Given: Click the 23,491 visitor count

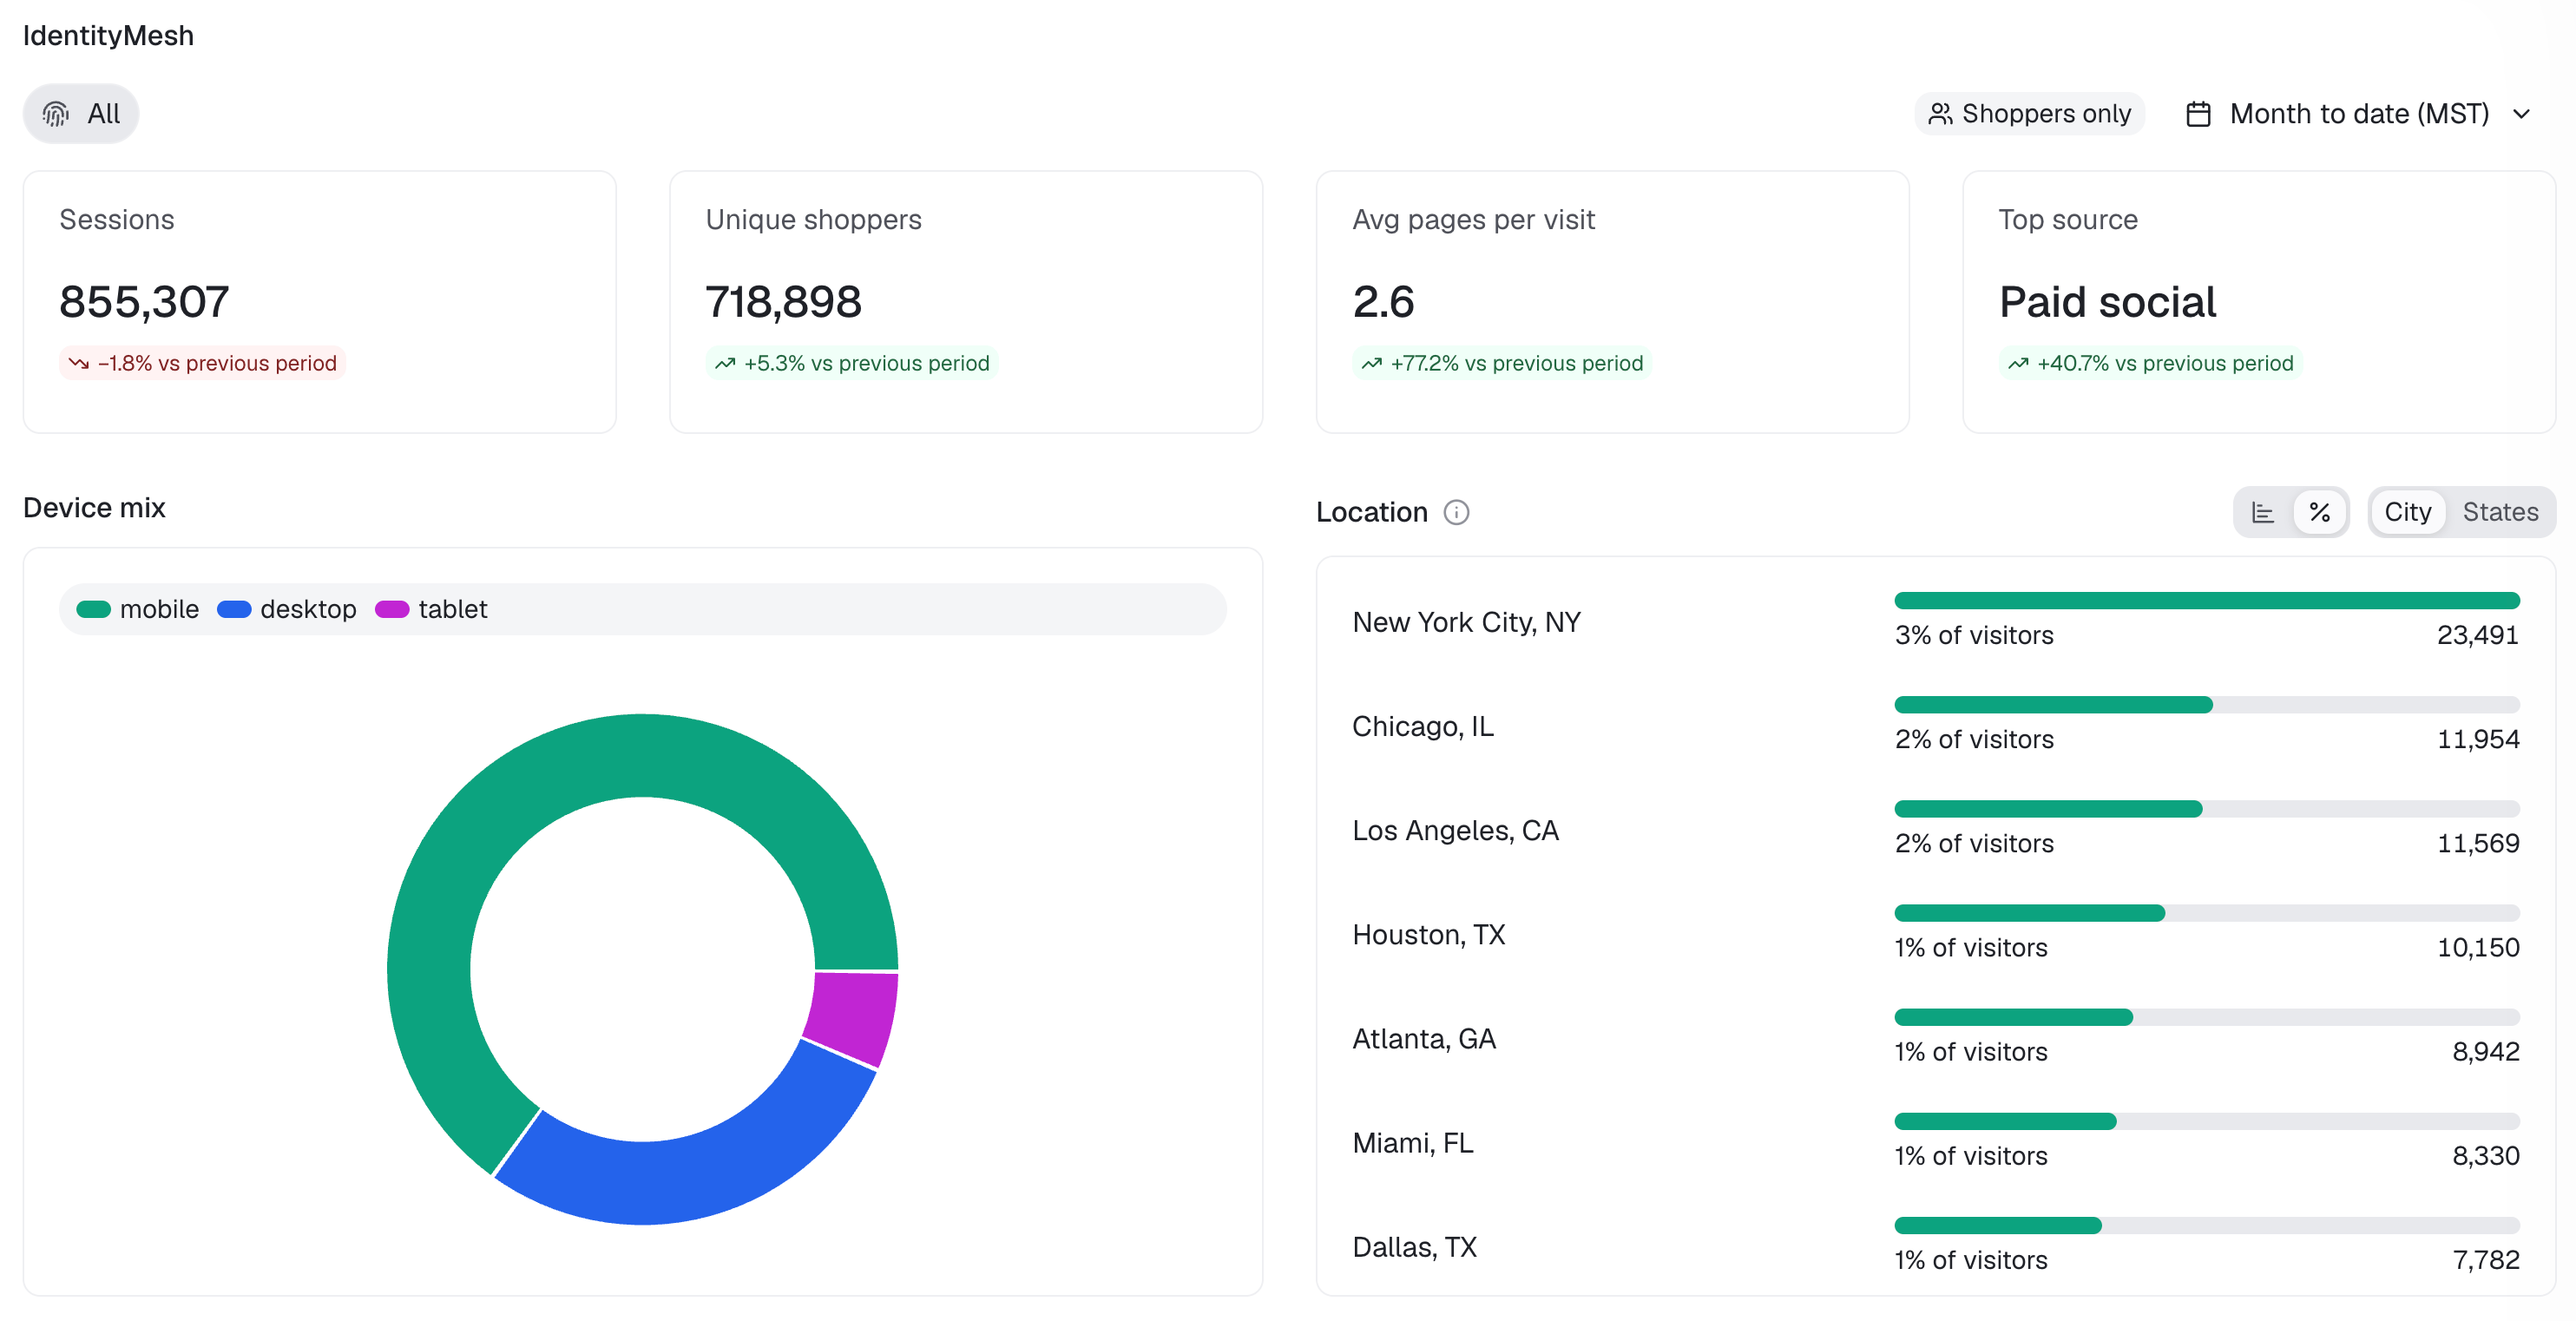Looking at the screenshot, I should (x=2477, y=635).
